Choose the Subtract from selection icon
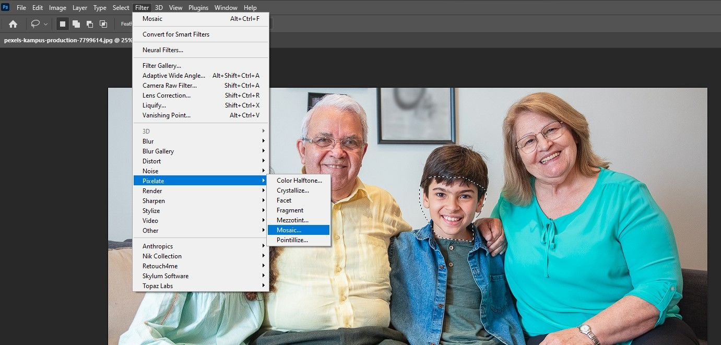721x345 pixels. (x=90, y=24)
